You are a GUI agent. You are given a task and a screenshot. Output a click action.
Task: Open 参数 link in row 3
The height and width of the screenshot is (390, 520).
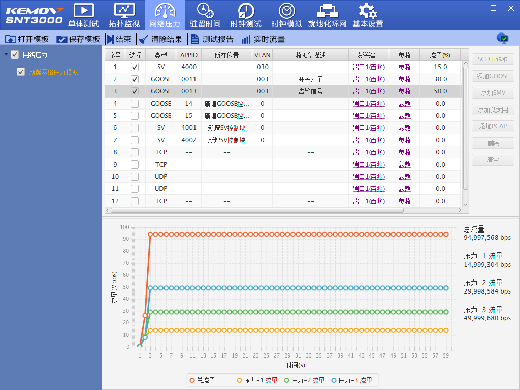(x=404, y=91)
